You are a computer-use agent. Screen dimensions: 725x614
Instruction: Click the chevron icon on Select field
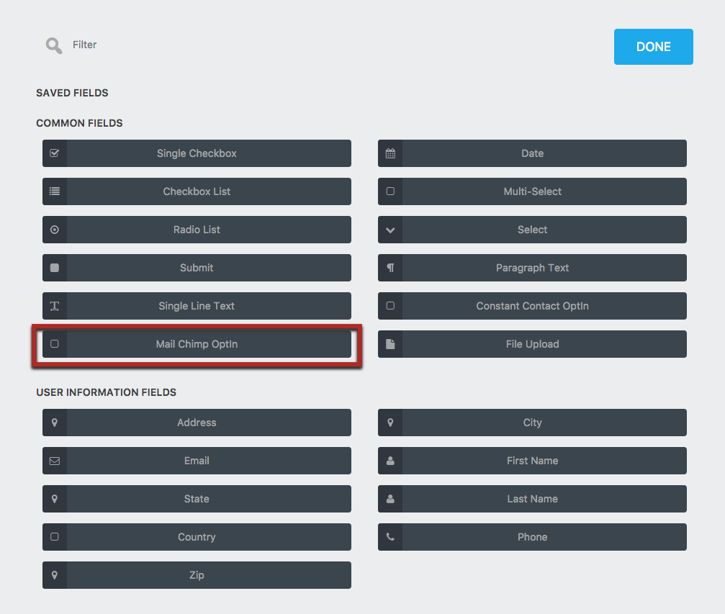click(x=390, y=230)
